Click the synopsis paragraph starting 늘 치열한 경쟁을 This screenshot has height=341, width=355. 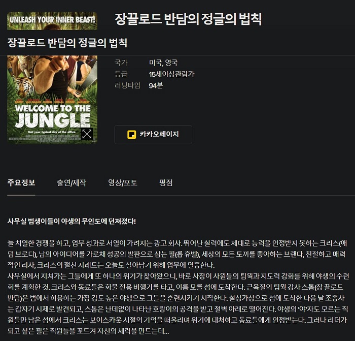177,254
